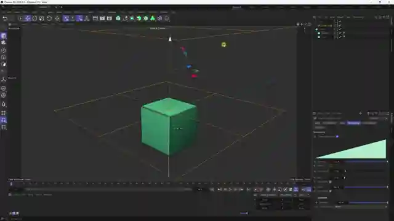This screenshot has height=221, width=394.
Task: Click the back arrow in Attribute Manager
Action: click(361, 113)
